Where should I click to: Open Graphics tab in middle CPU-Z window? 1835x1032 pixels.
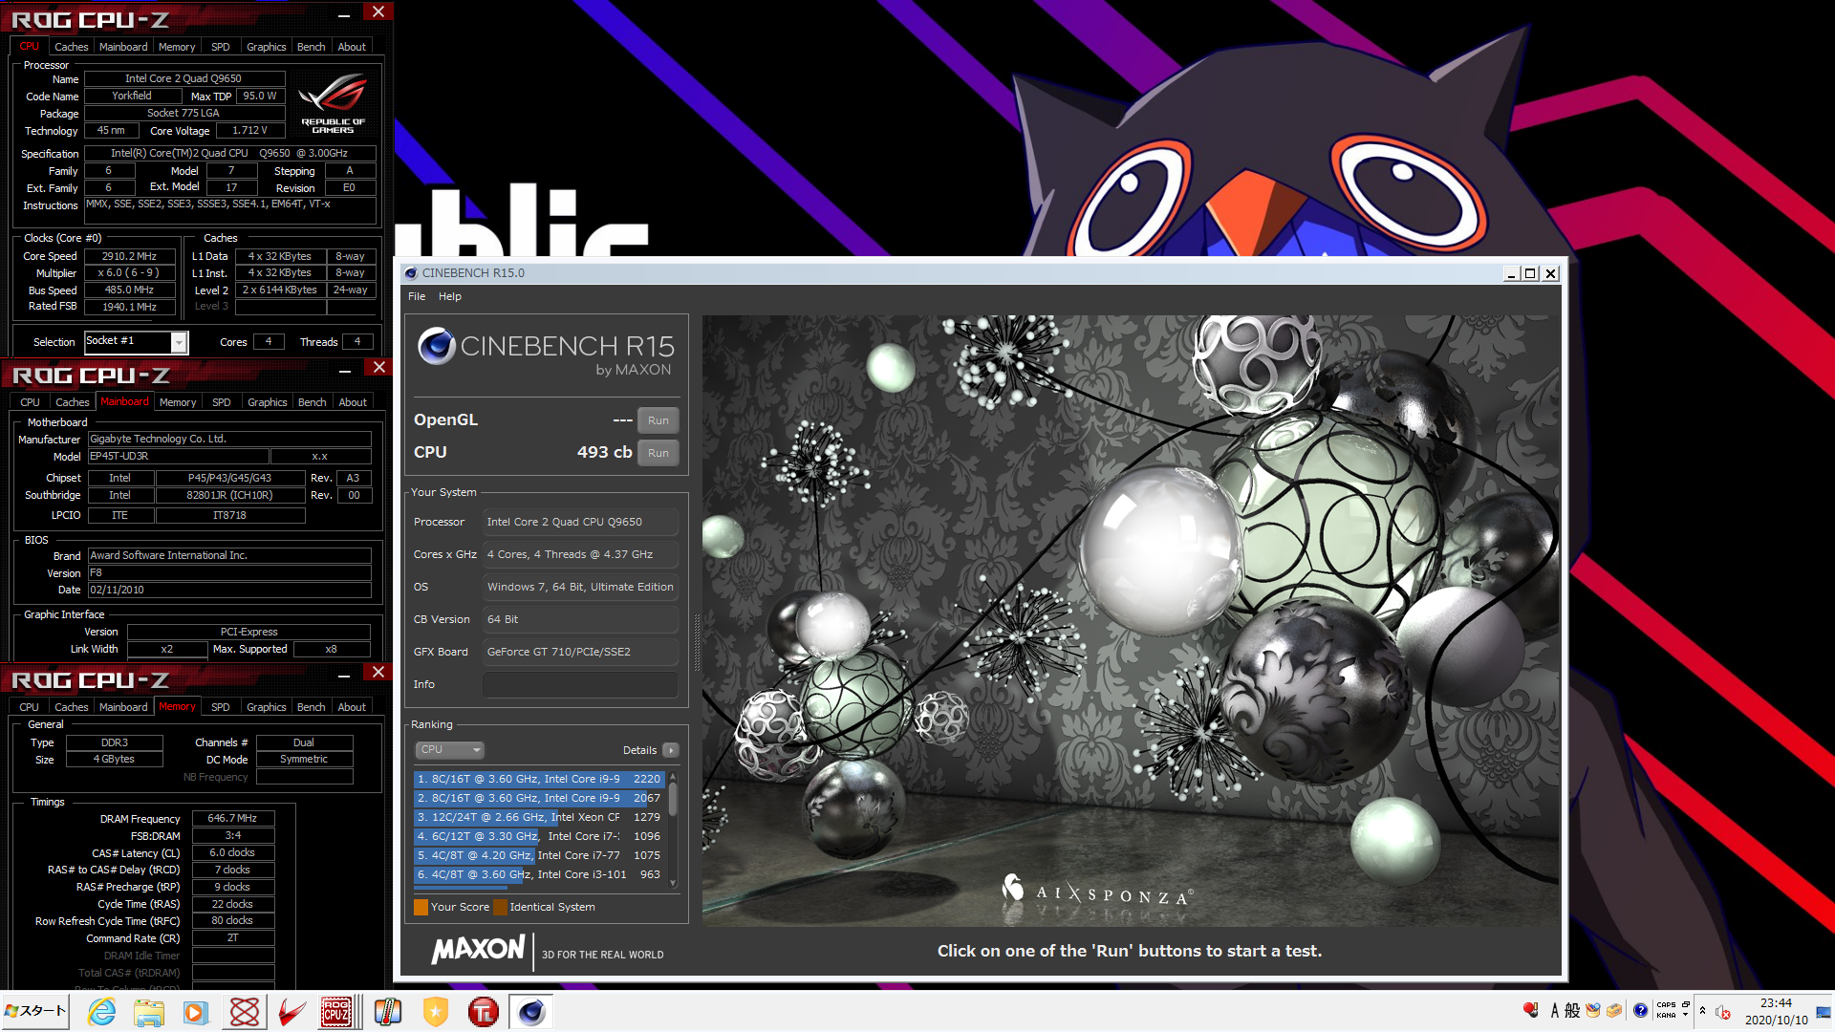click(x=268, y=402)
